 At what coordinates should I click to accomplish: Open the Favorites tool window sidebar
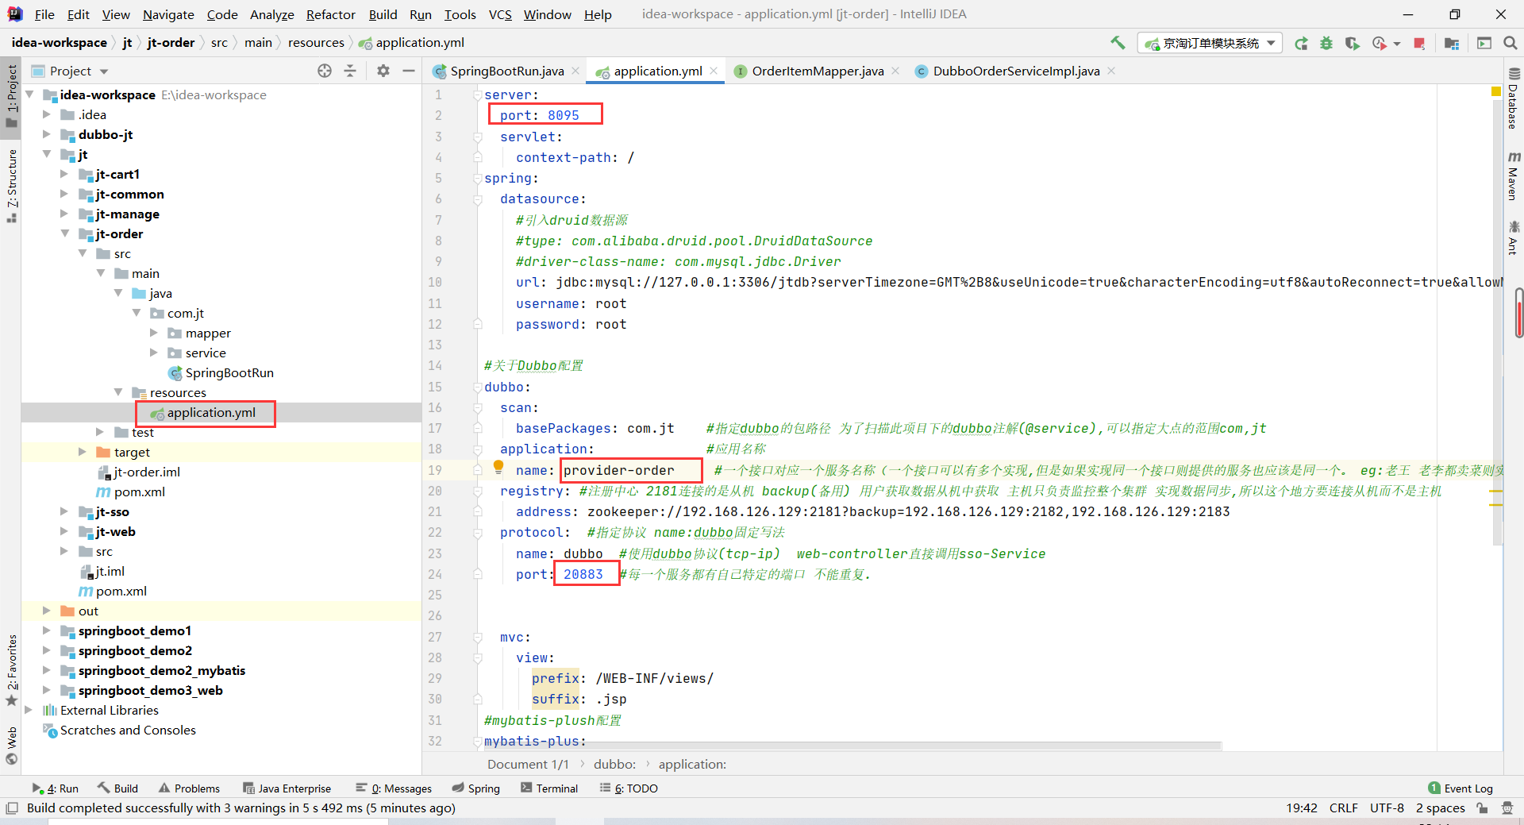(x=11, y=671)
